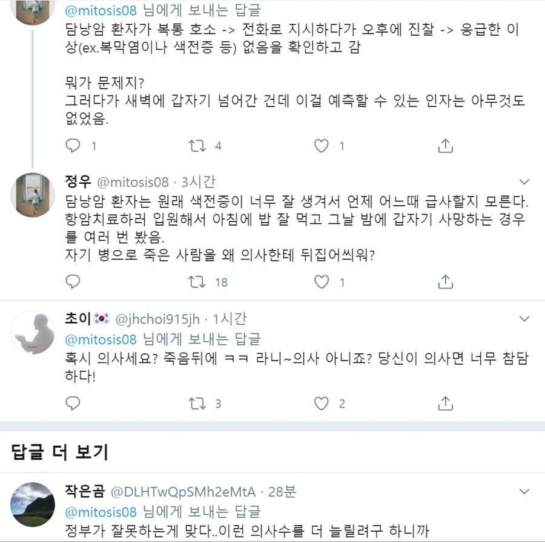Like the first tweet with 1 like
545x542 pixels.
[x=322, y=146]
